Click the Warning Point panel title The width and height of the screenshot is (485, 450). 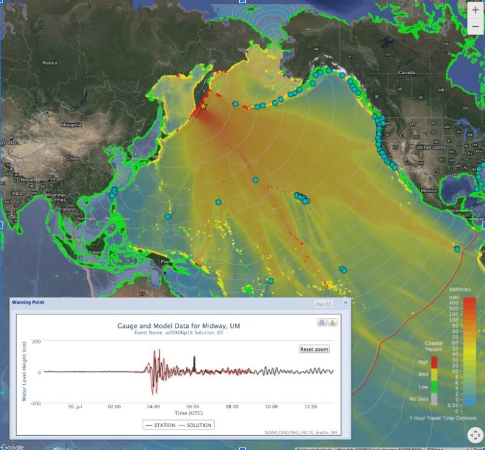coord(28,302)
